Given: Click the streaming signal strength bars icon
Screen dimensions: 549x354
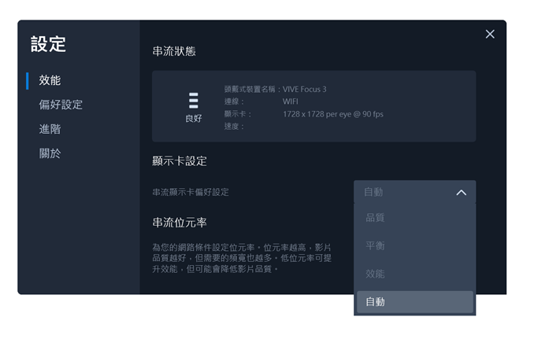Looking at the screenshot, I should [x=193, y=100].
